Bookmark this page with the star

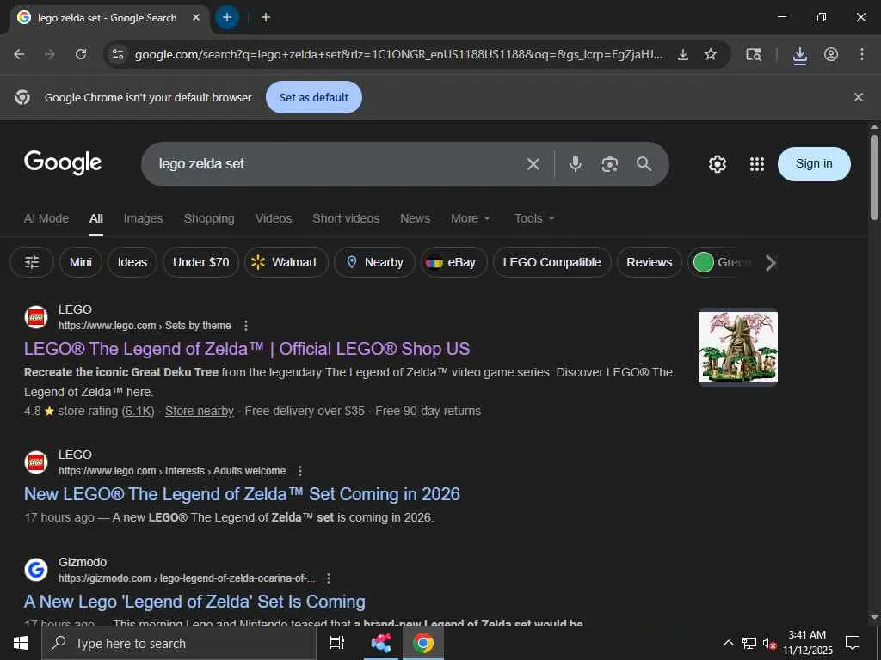(x=710, y=54)
